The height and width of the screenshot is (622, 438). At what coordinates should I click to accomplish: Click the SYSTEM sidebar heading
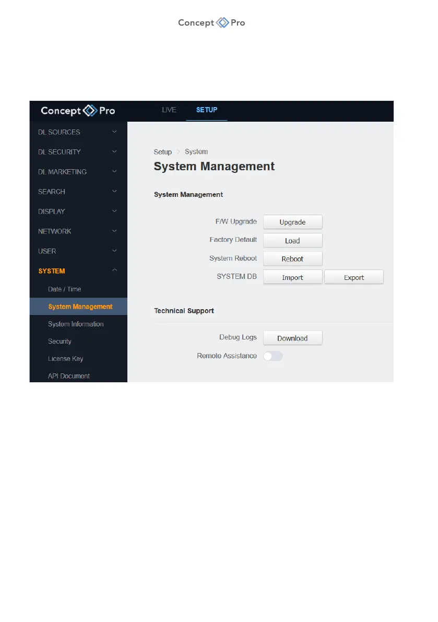[52, 271]
